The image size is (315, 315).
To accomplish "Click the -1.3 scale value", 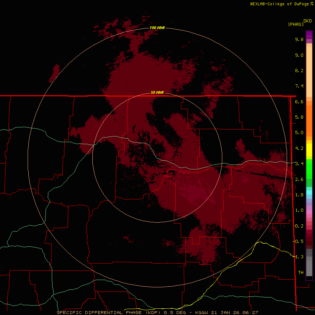I will tap(298, 257).
